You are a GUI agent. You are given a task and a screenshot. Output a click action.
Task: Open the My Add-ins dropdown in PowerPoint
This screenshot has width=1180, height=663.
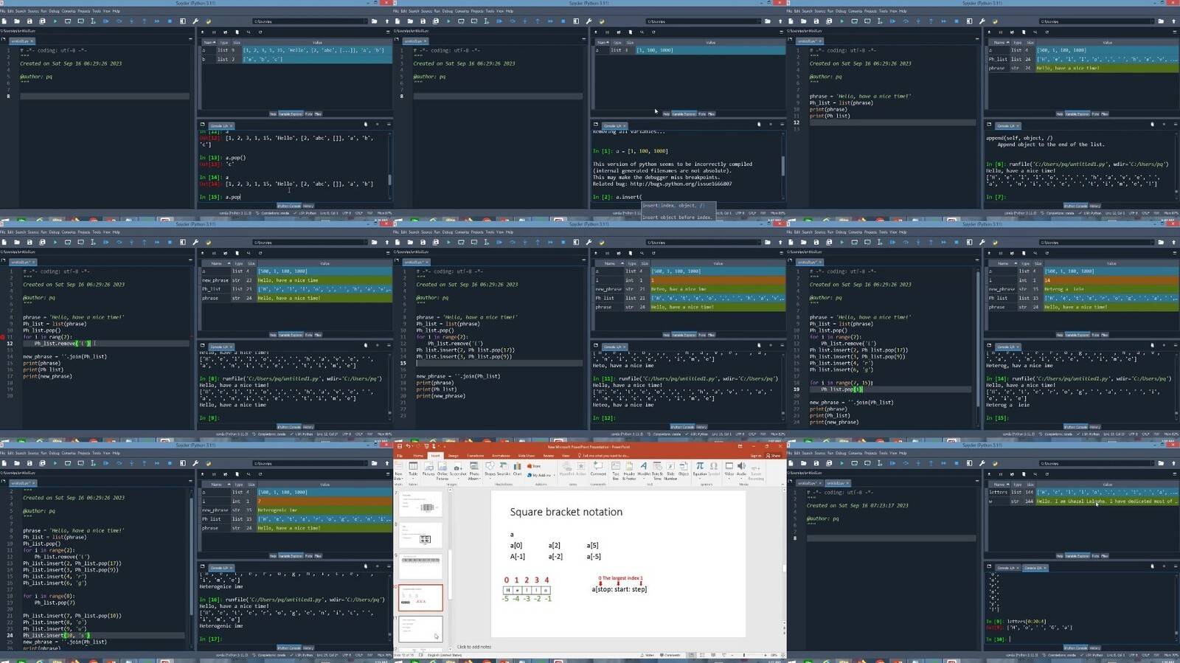[541, 475]
